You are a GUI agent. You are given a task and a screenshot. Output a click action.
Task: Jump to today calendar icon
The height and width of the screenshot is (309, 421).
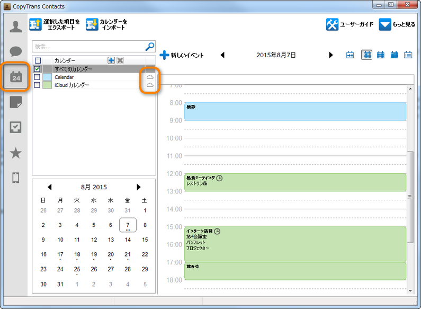pos(350,55)
